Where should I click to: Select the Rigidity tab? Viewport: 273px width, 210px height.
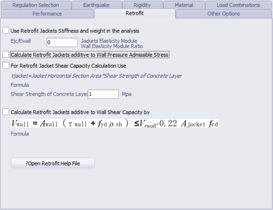click(x=142, y=5)
